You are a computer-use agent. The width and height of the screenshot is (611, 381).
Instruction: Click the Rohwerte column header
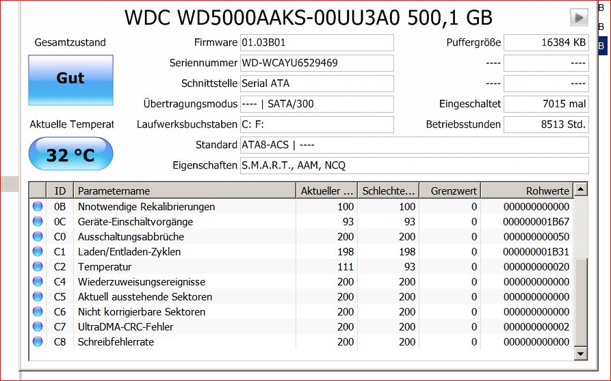526,190
